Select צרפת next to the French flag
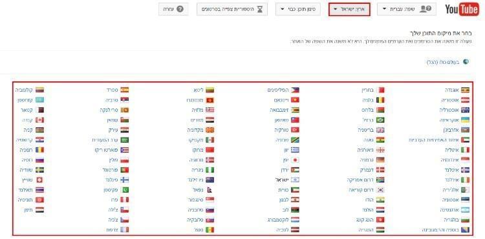485x239 pixels. coord(112,230)
